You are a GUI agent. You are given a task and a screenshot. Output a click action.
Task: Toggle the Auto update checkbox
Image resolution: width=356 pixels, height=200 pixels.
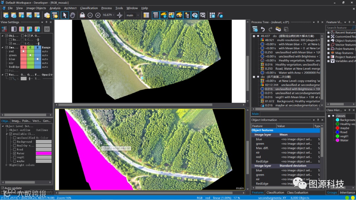3,188
